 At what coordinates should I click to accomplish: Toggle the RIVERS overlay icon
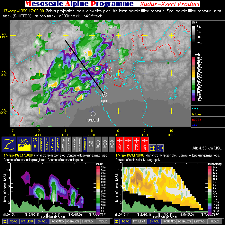[47, 144]
